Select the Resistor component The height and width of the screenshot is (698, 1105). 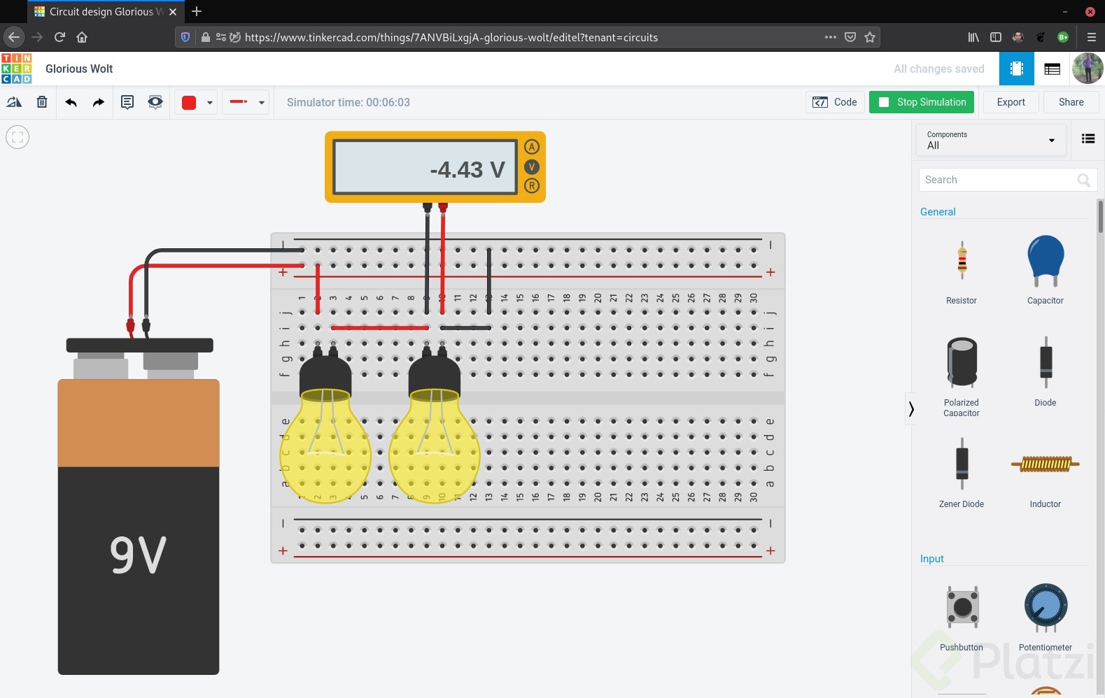pyautogui.click(x=962, y=272)
